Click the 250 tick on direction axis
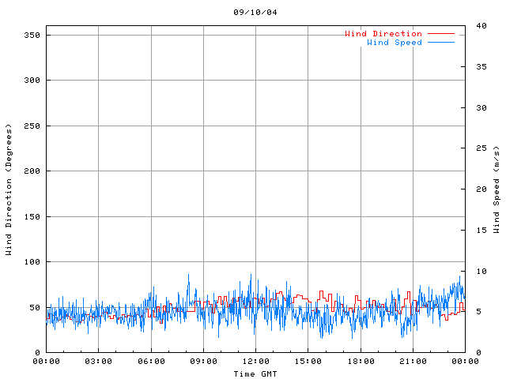 click(x=32, y=126)
